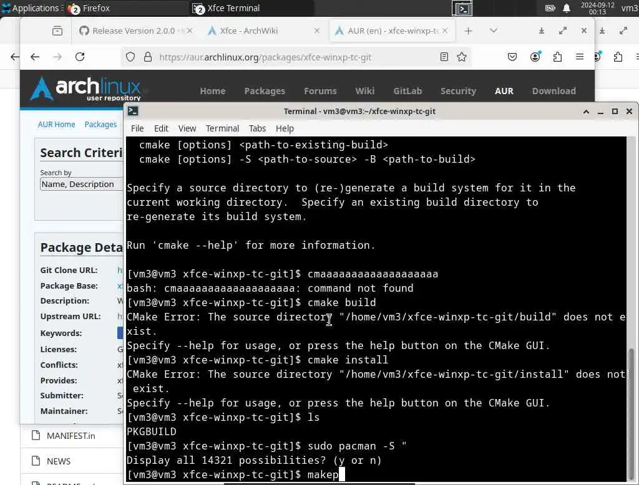Switch to Xfce Terminal in the taskbar
The image size is (639, 485).
(x=227, y=8)
